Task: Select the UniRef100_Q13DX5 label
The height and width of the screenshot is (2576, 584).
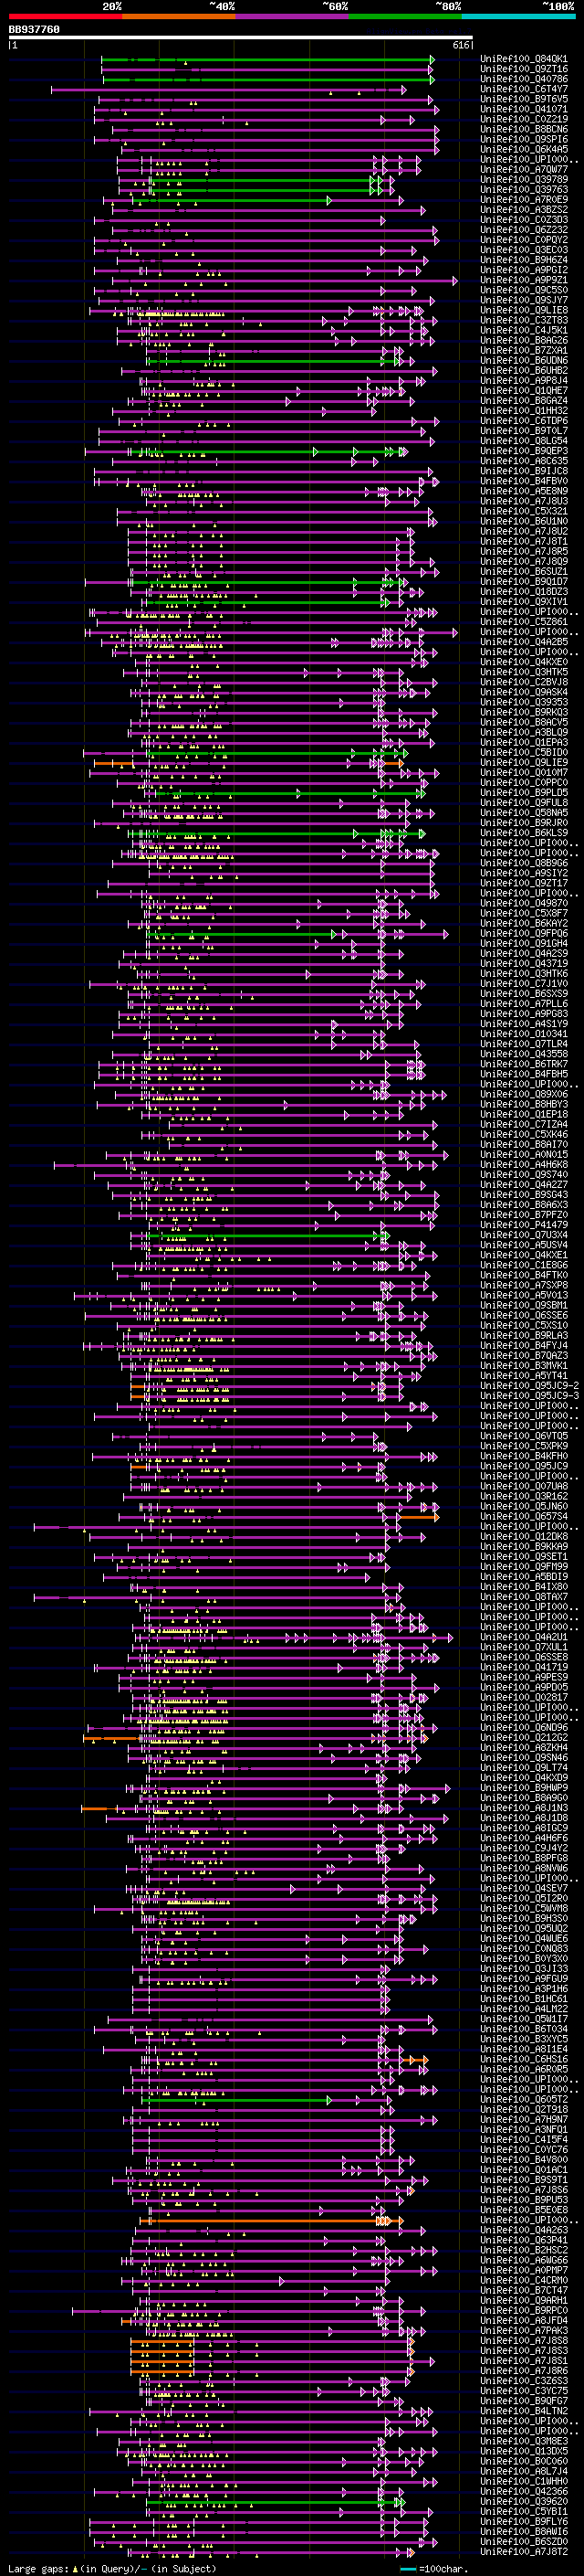Action: point(524,2452)
